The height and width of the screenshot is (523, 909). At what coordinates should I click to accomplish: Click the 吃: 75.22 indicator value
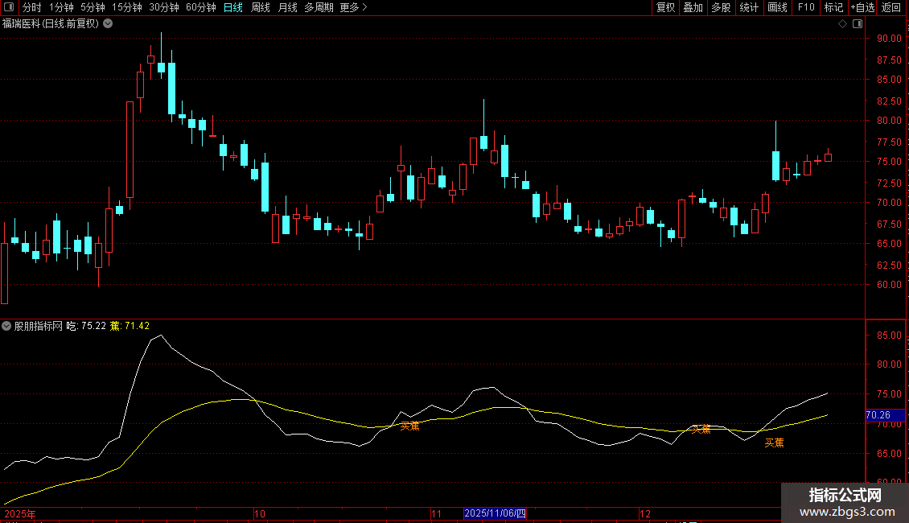point(86,326)
